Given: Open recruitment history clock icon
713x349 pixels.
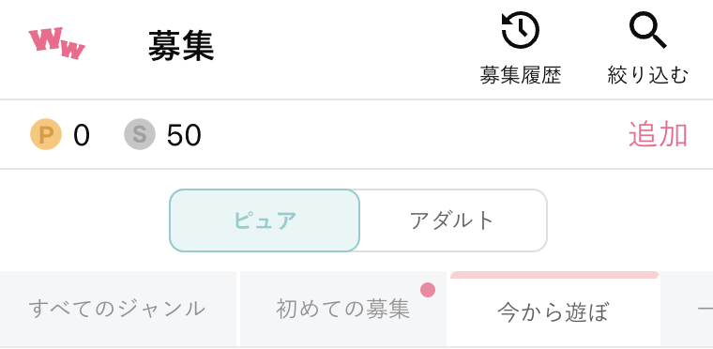Looking at the screenshot, I should pyautogui.click(x=520, y=30).
